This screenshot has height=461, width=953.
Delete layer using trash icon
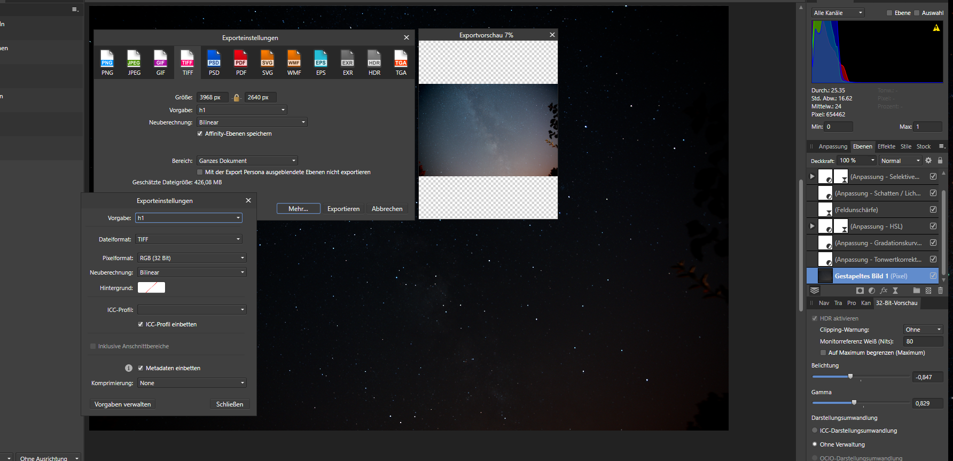coord(940,291)
